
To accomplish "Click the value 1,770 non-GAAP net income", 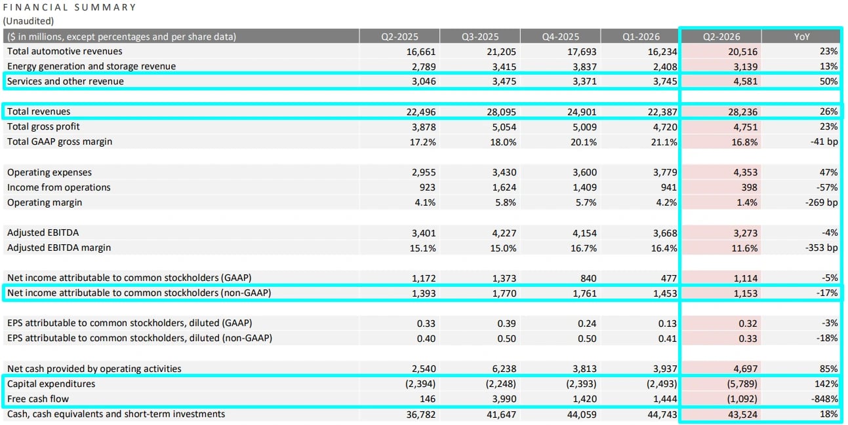I will (504, 293).
